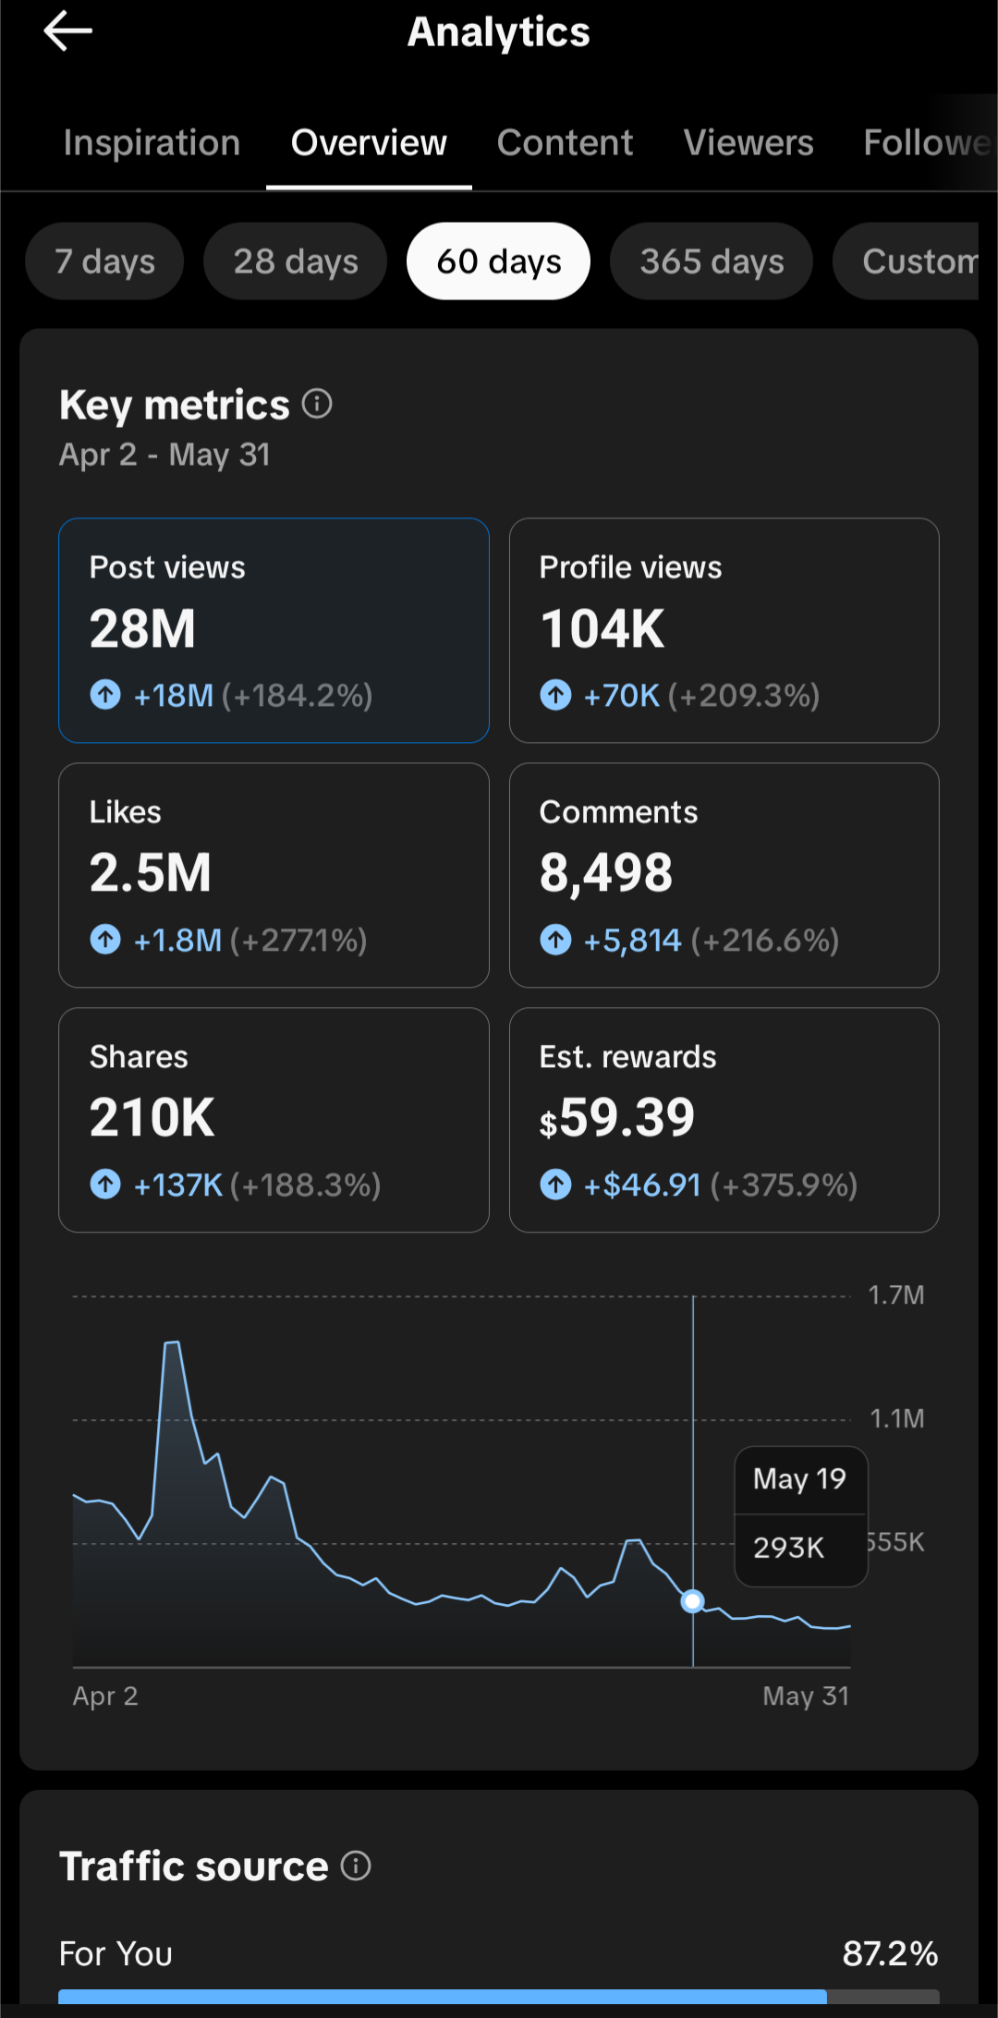Select the Profile views metric card
This screenshot has width=998, height=2018.
[x=724, y=630]
